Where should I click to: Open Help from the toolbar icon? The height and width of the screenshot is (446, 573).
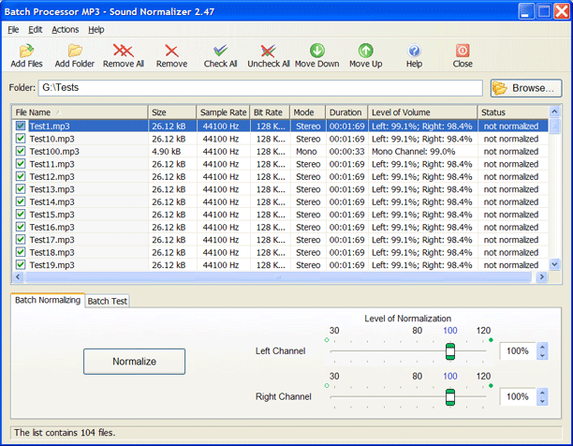click(414, 51)
